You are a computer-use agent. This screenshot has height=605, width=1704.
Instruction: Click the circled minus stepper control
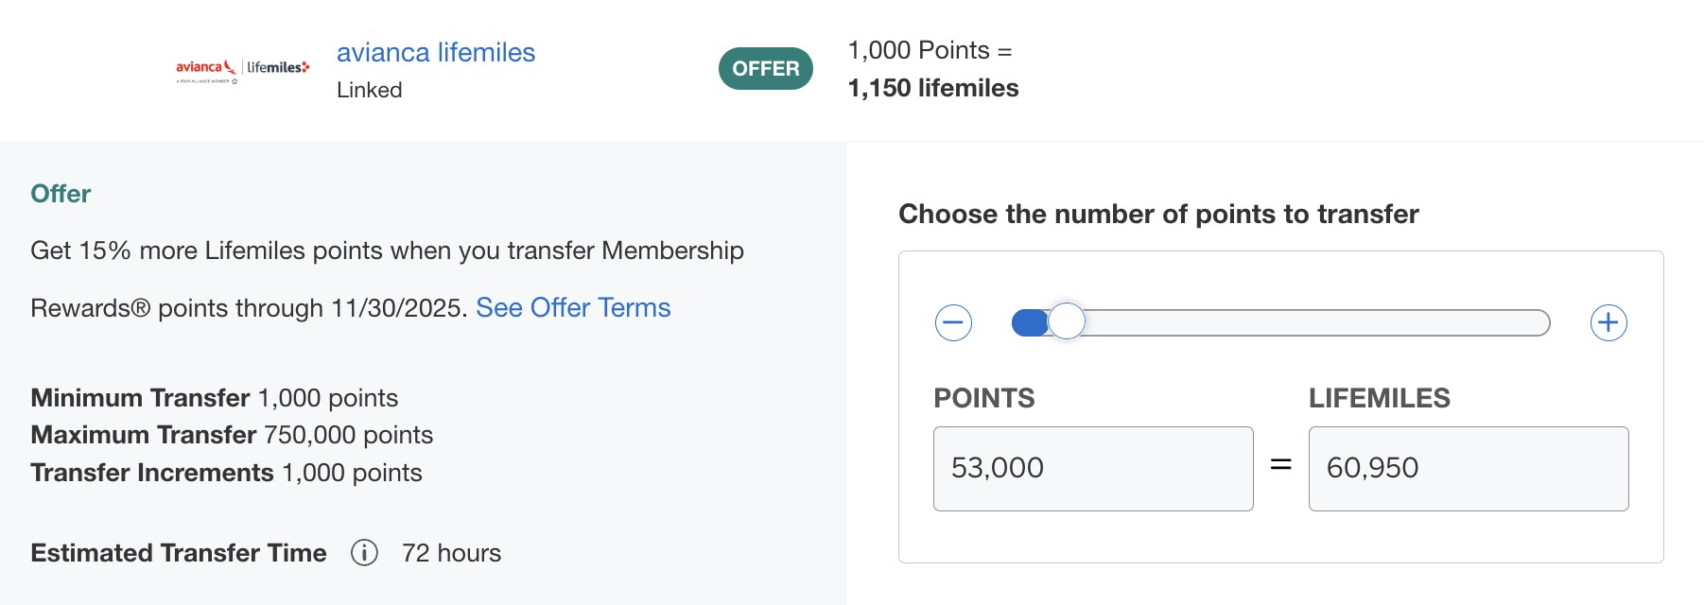[954, 322]
